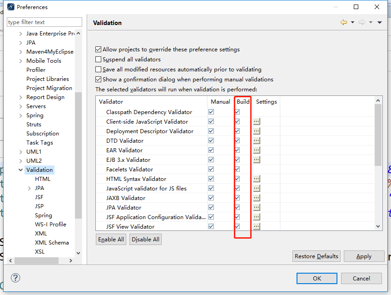Screen dimensions: 391x295
Task: Apply the validation preferences
Action: coord(364,256)
